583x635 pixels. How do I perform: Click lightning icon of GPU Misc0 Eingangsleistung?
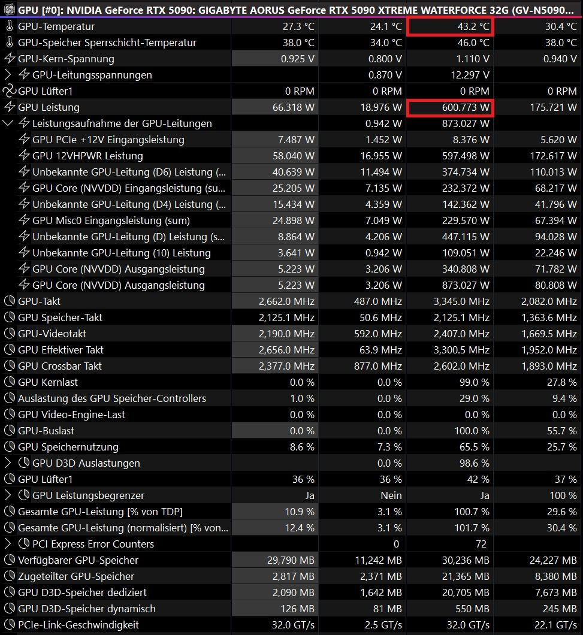[24, 220]
